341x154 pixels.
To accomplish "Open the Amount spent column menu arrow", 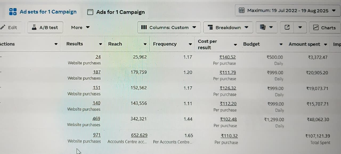I will pyautogui.click(x=325, y=44).
